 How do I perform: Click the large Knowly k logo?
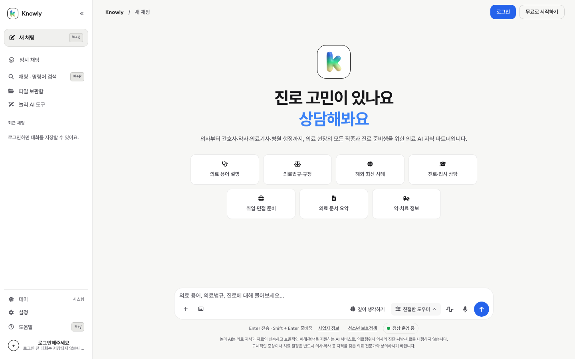[334, 62]
